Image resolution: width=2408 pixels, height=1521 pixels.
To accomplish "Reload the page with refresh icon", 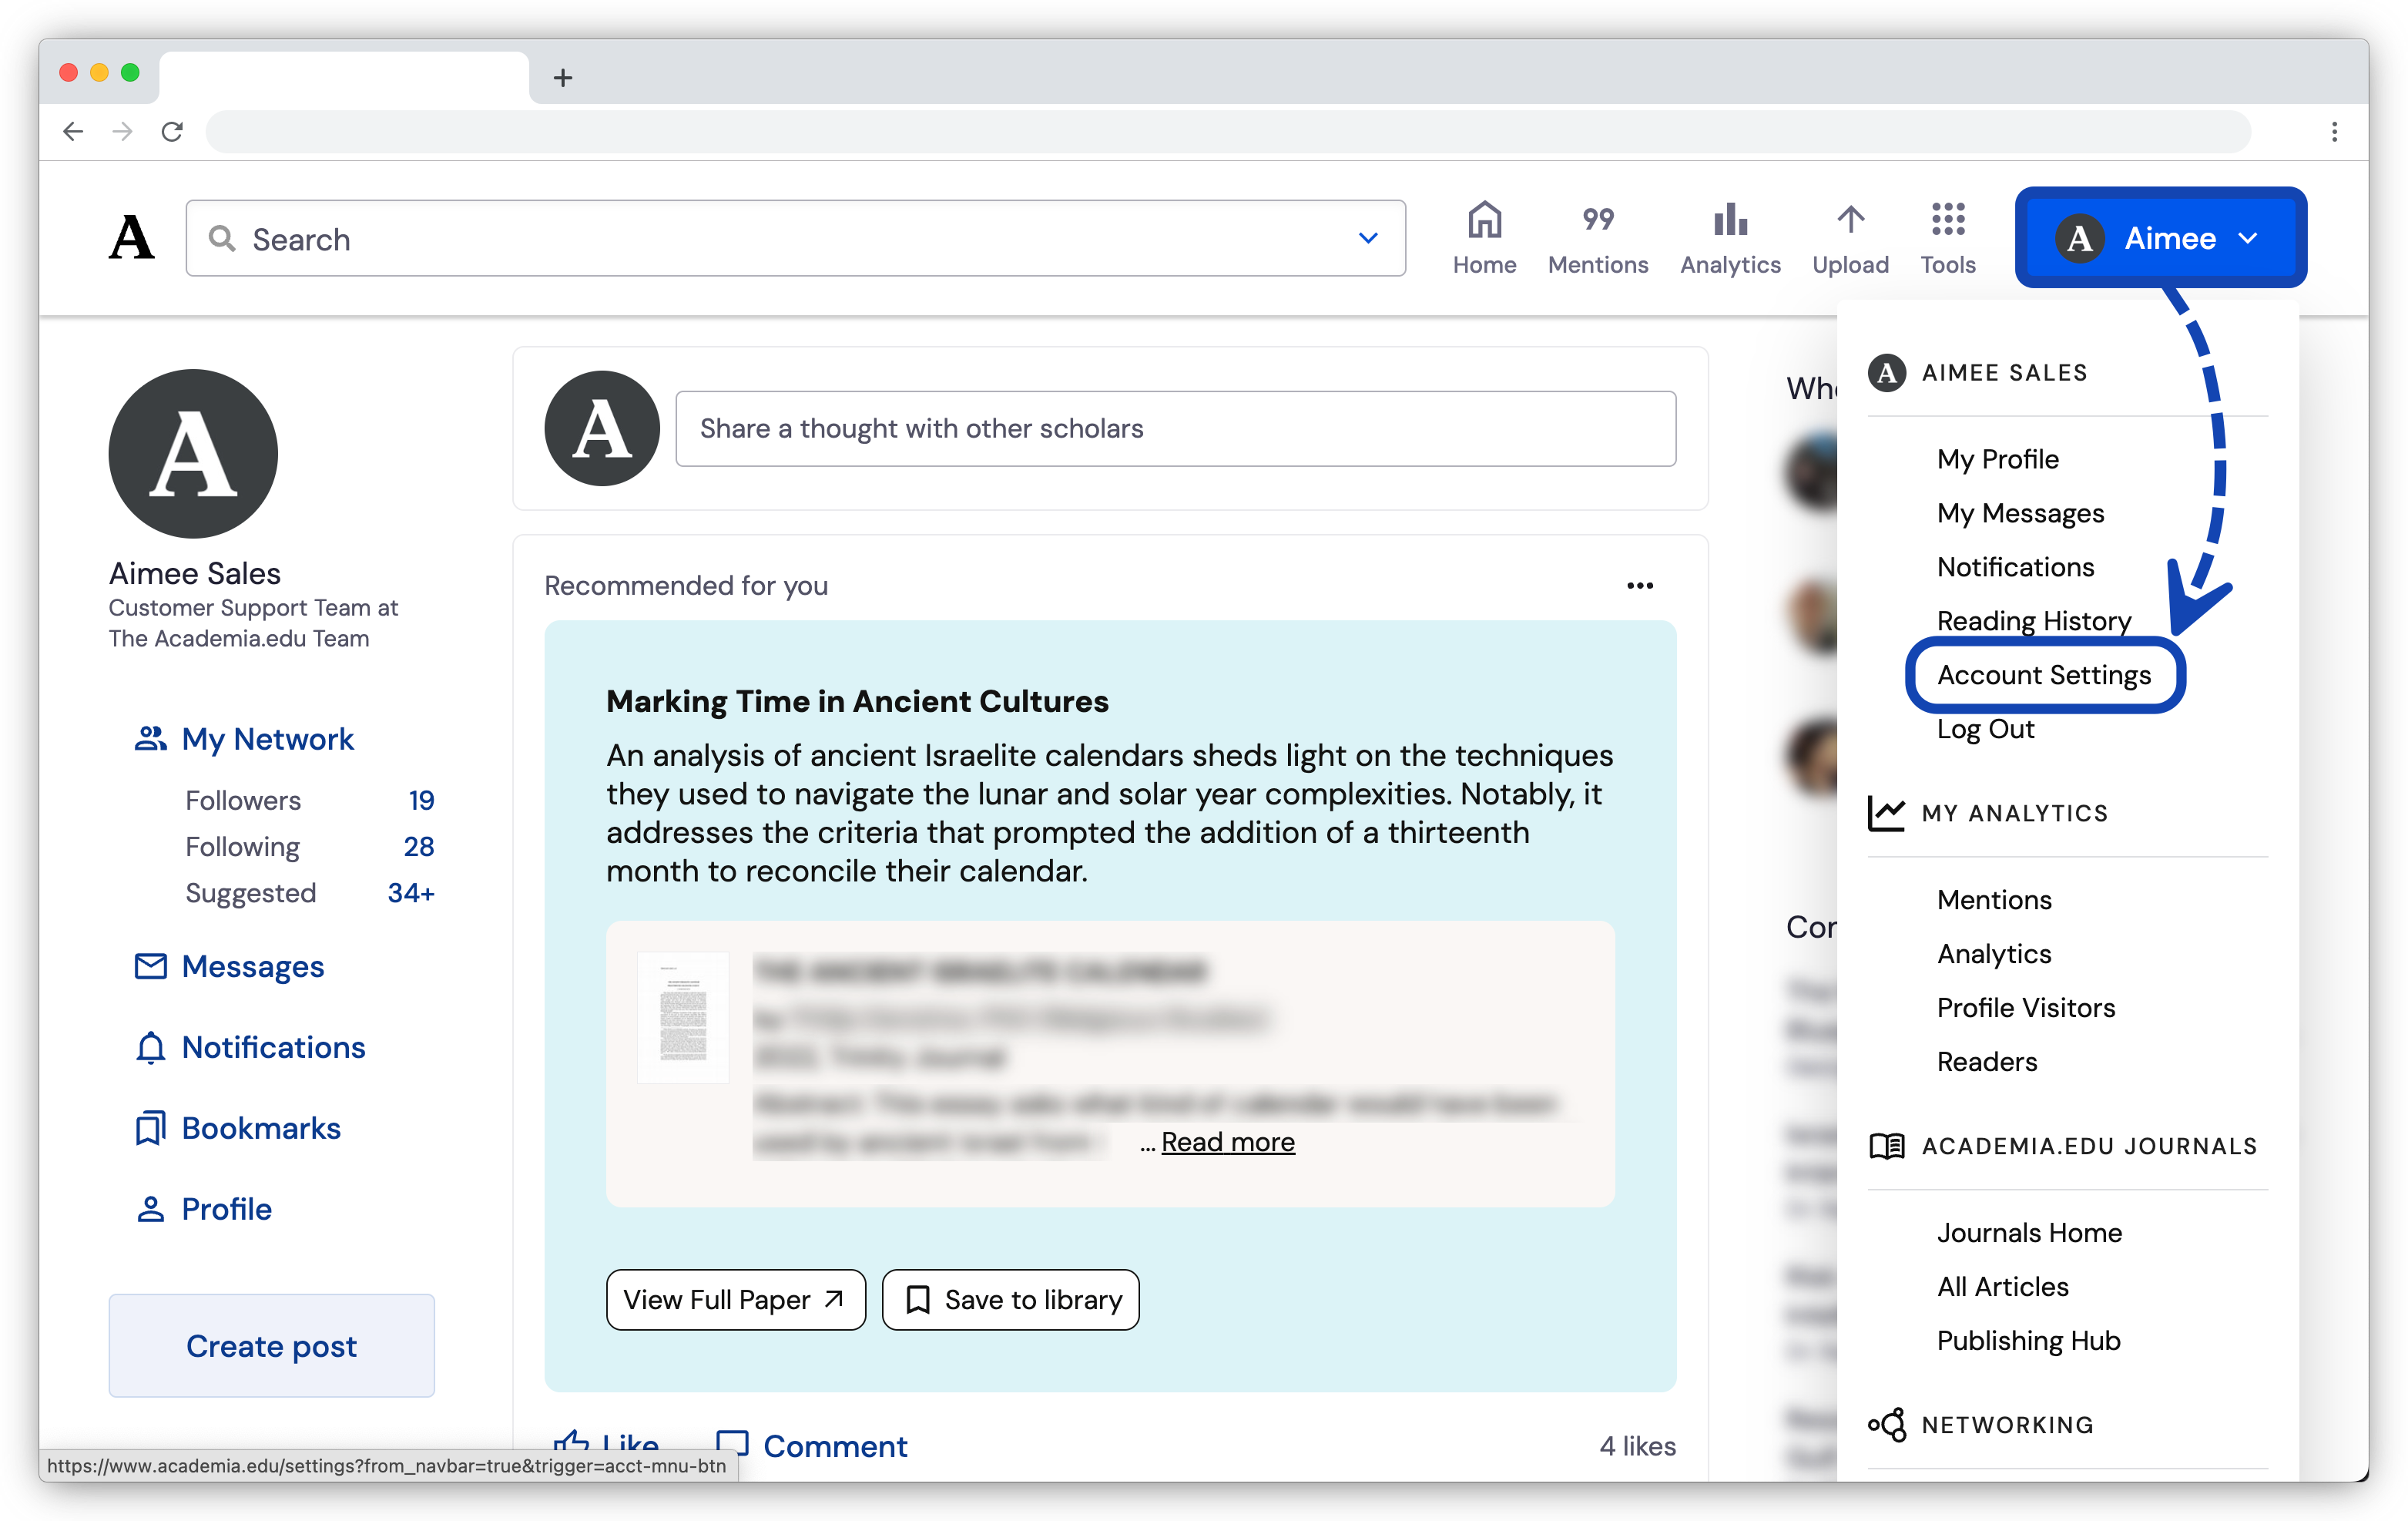I will tap(172, 131).
